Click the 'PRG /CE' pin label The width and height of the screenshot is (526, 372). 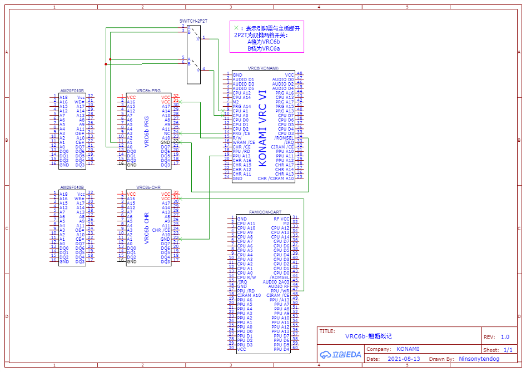(x=241, y=133)
